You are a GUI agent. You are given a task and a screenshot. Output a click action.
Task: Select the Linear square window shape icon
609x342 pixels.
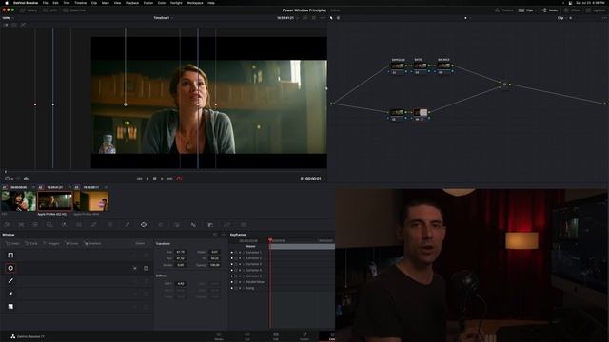[10, 256]
